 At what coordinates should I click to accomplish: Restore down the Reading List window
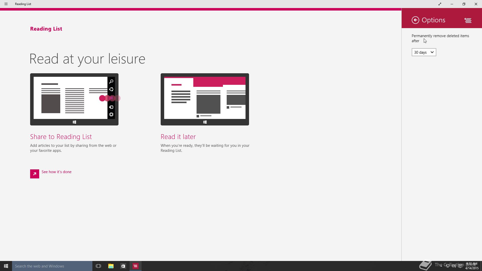pyautogui.click(x=464, y=4)
